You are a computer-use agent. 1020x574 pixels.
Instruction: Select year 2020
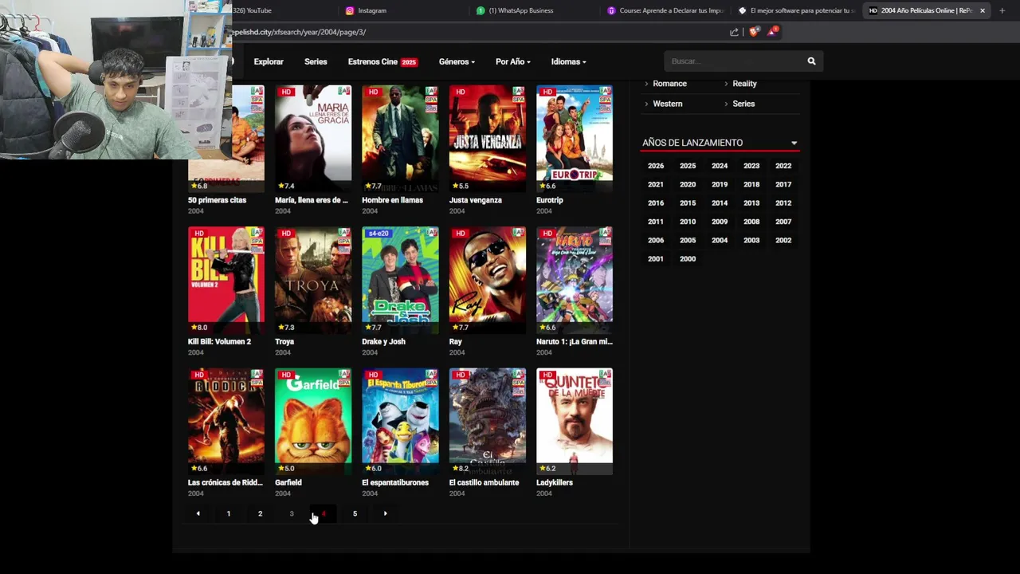pos(688,184)
